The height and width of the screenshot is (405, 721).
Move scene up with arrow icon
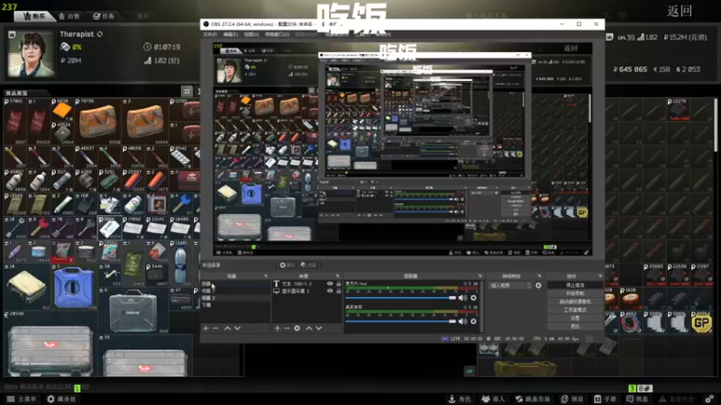(227, 328)
